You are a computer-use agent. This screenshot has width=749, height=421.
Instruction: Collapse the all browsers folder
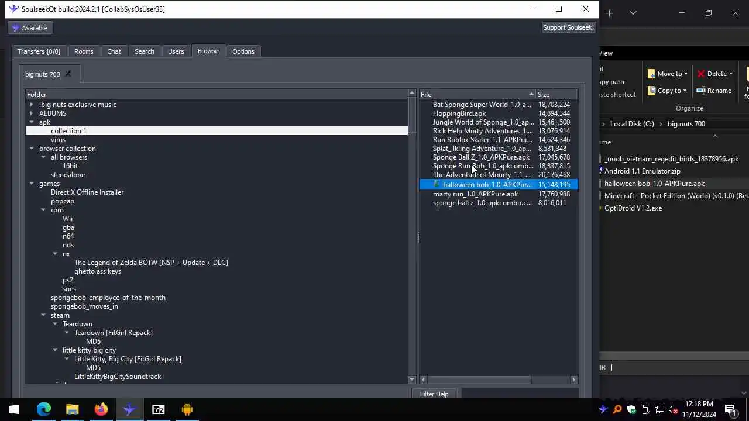[x=43, y=157]
